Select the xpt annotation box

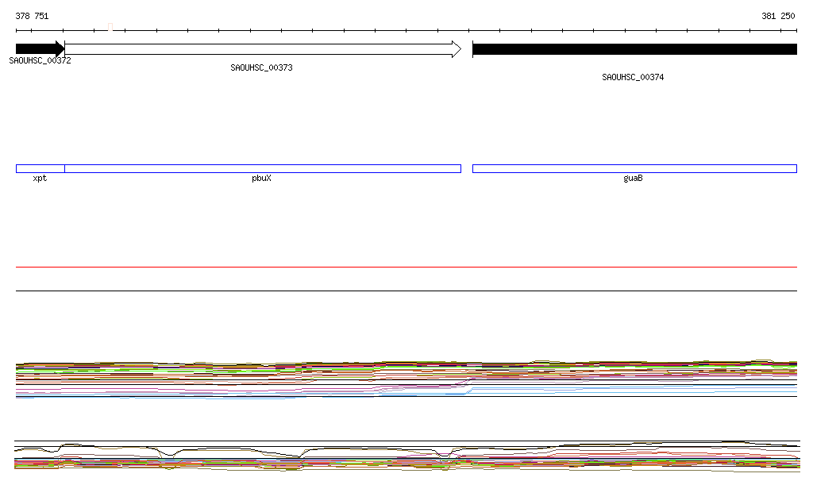(40, 168)
